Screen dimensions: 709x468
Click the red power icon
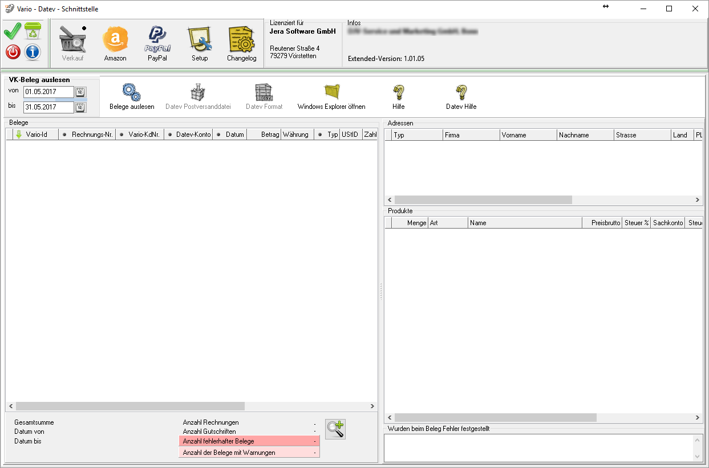pos(13,52)
